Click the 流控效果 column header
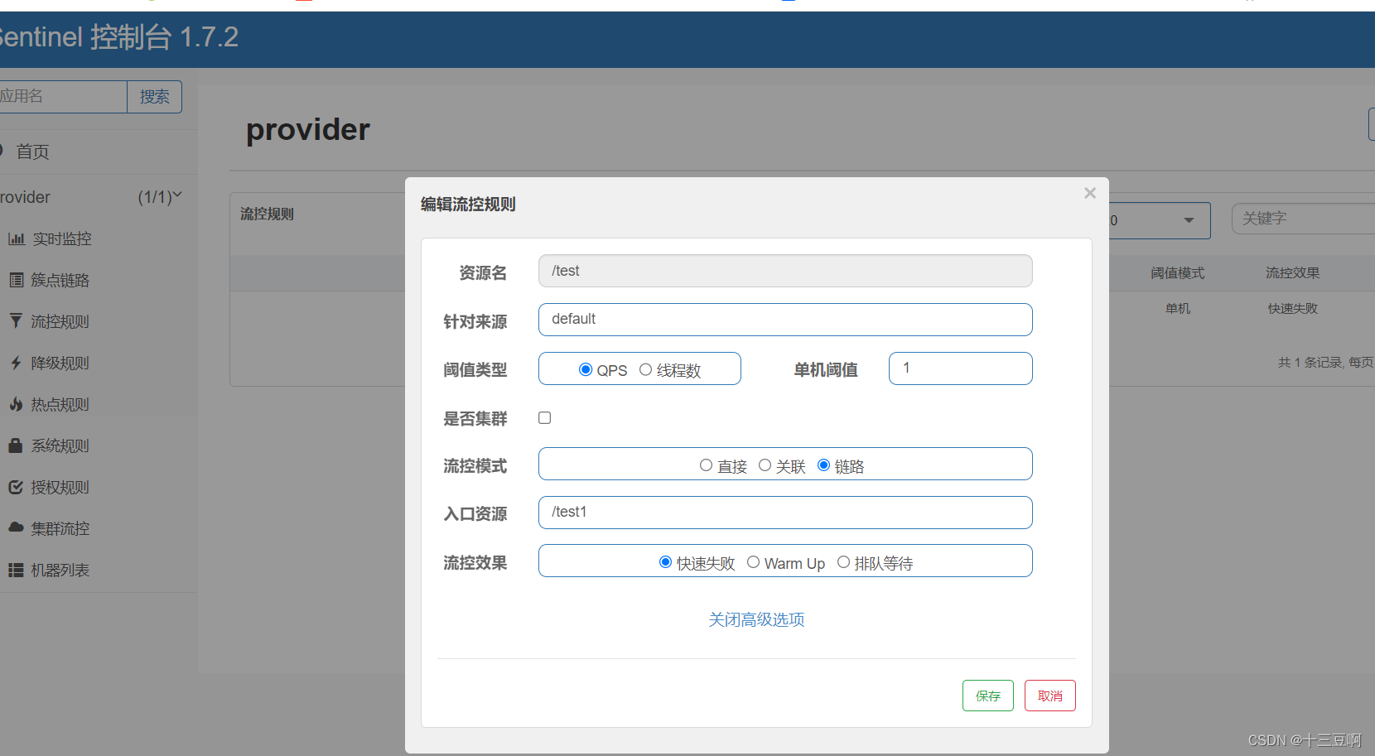 point(1292,272)
